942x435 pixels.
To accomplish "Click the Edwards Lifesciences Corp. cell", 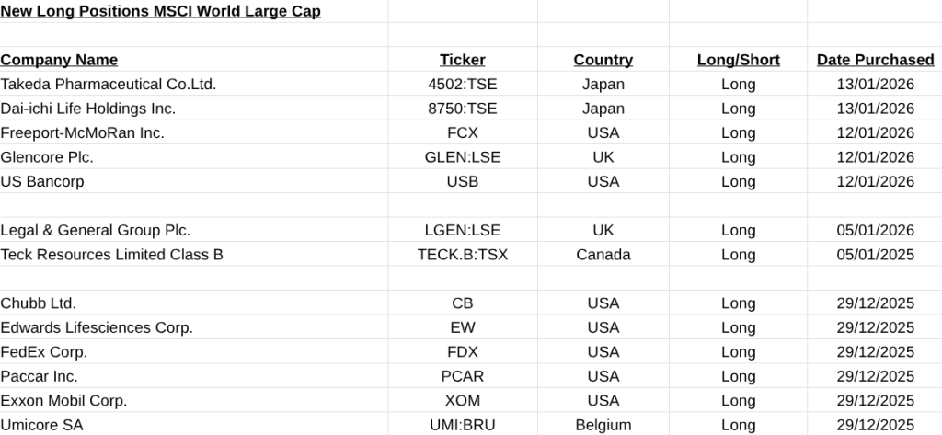I will [97, 327].
